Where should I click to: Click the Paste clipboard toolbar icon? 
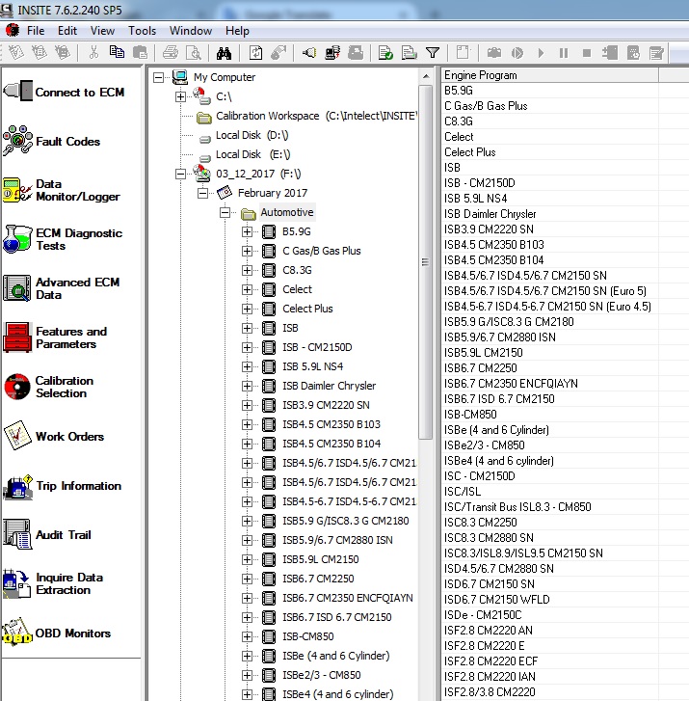point(140,53)
